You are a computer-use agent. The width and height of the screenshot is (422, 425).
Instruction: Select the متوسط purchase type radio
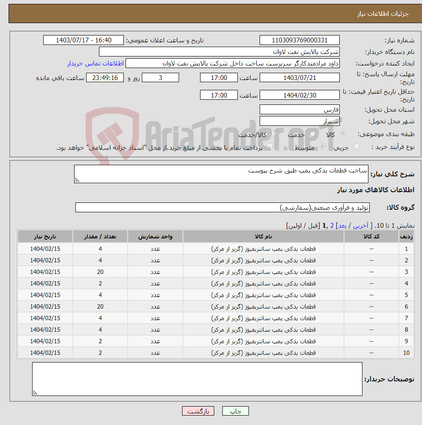[x=322, y=146]
